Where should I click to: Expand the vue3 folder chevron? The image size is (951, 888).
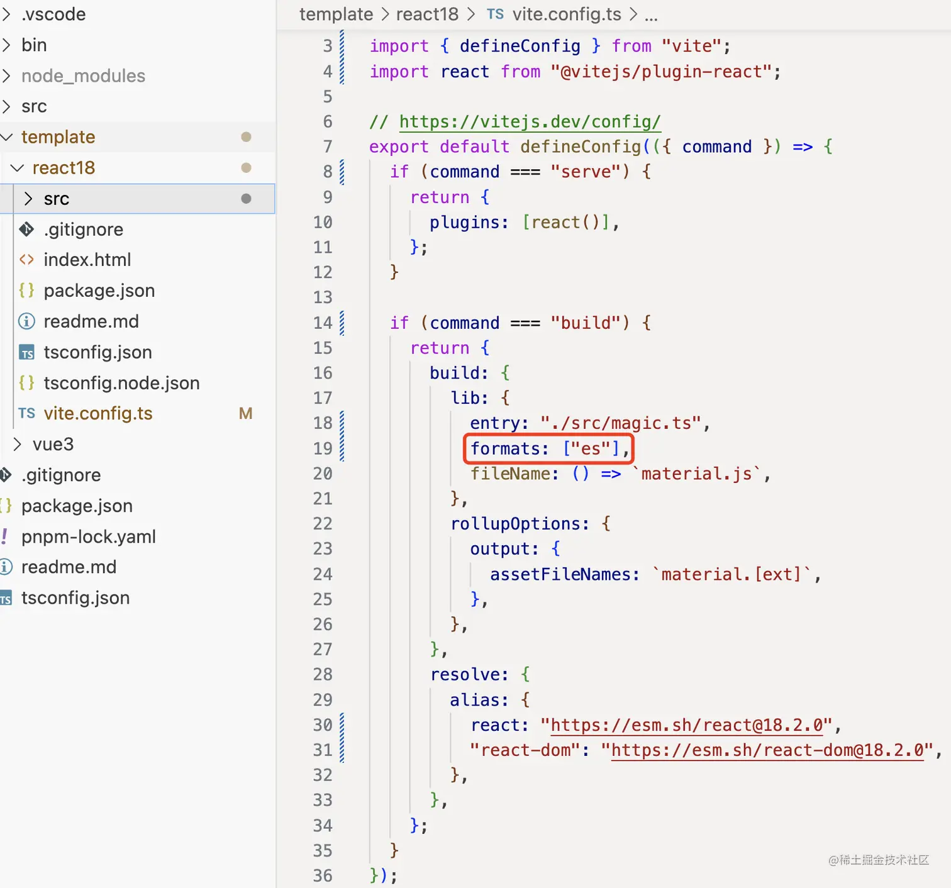[18, 444]
